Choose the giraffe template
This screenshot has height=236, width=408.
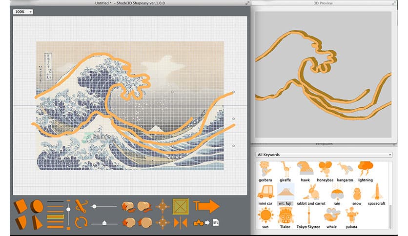(x=285, y=172)
